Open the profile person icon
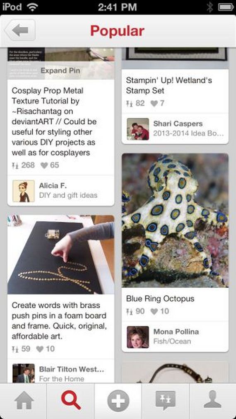 [212, 400]
